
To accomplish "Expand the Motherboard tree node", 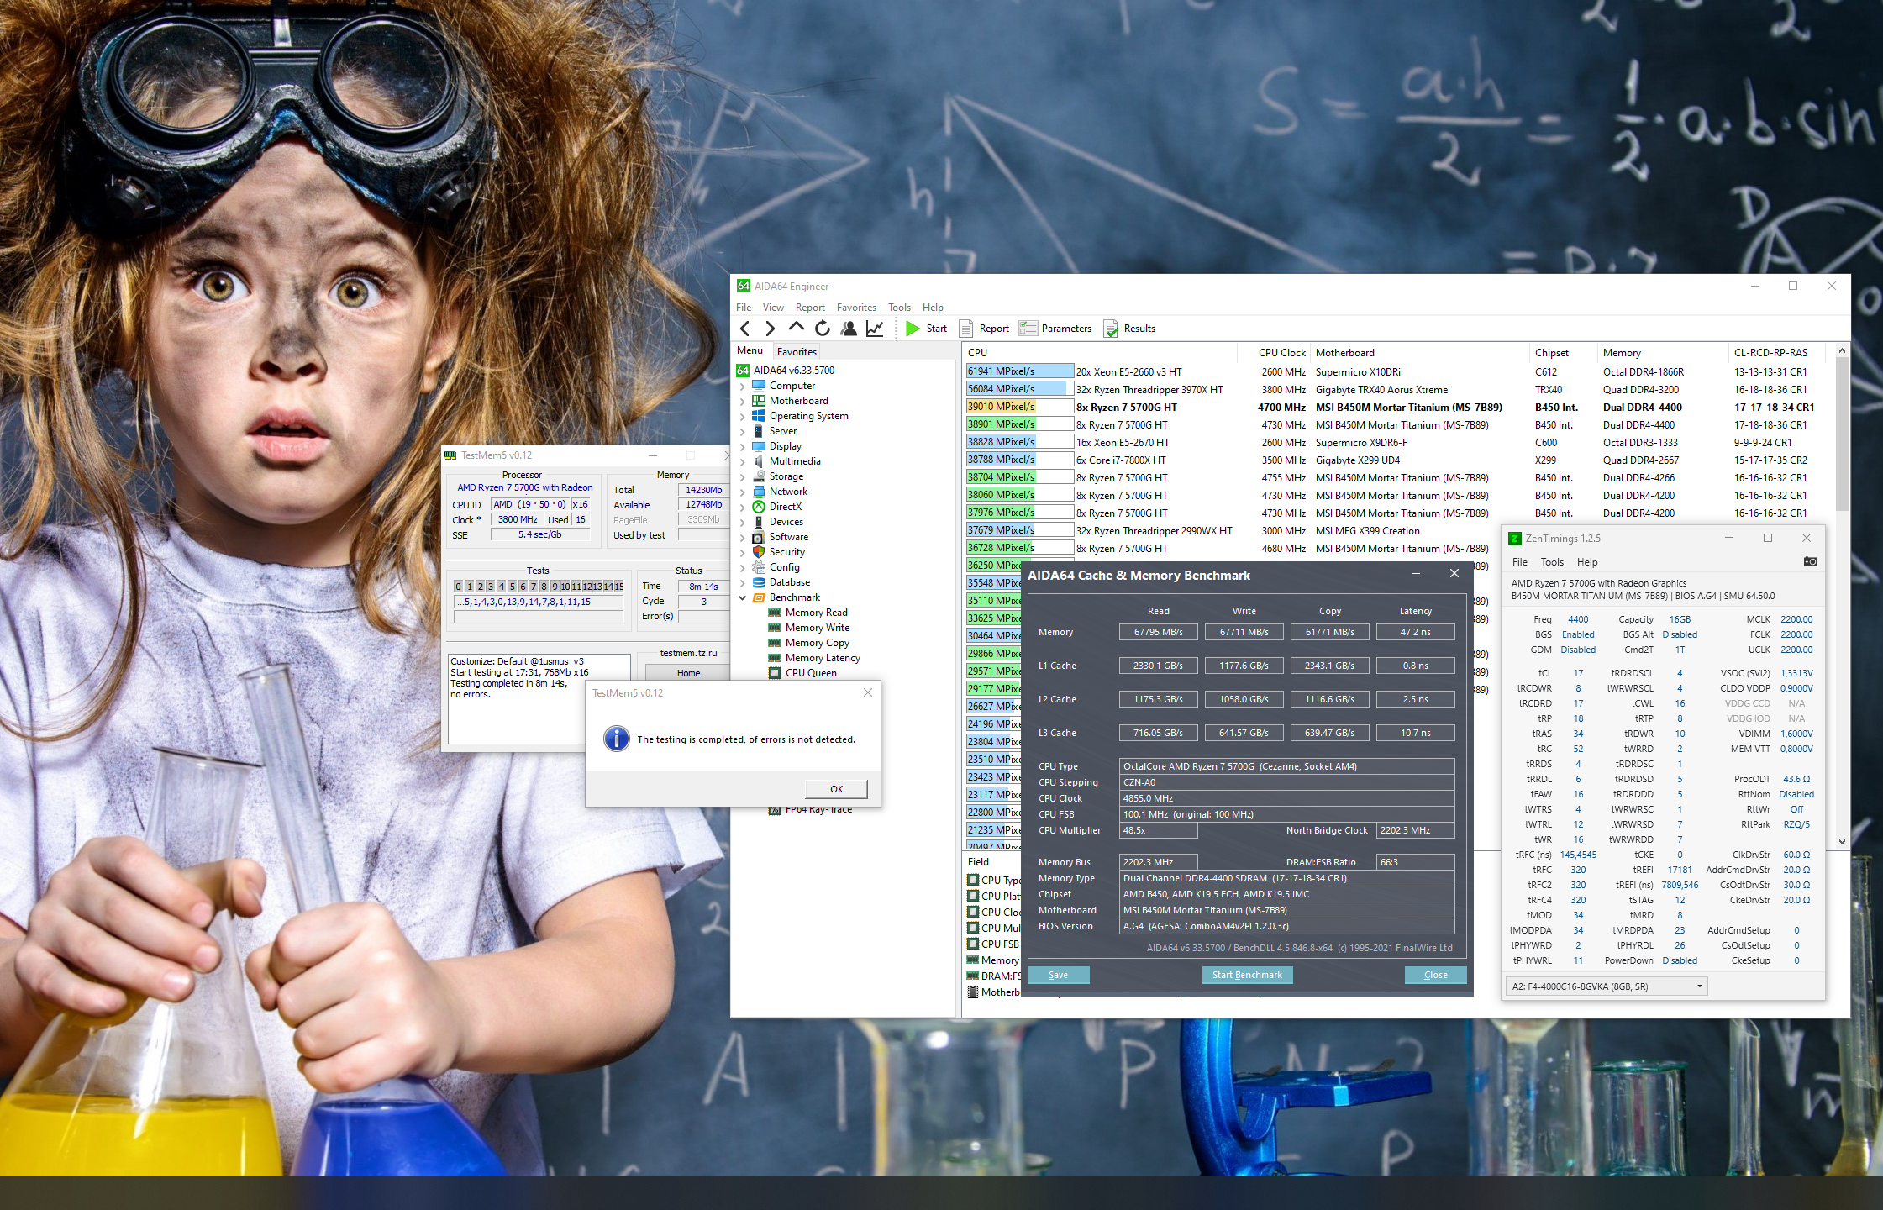I will (x=743, y=402).
